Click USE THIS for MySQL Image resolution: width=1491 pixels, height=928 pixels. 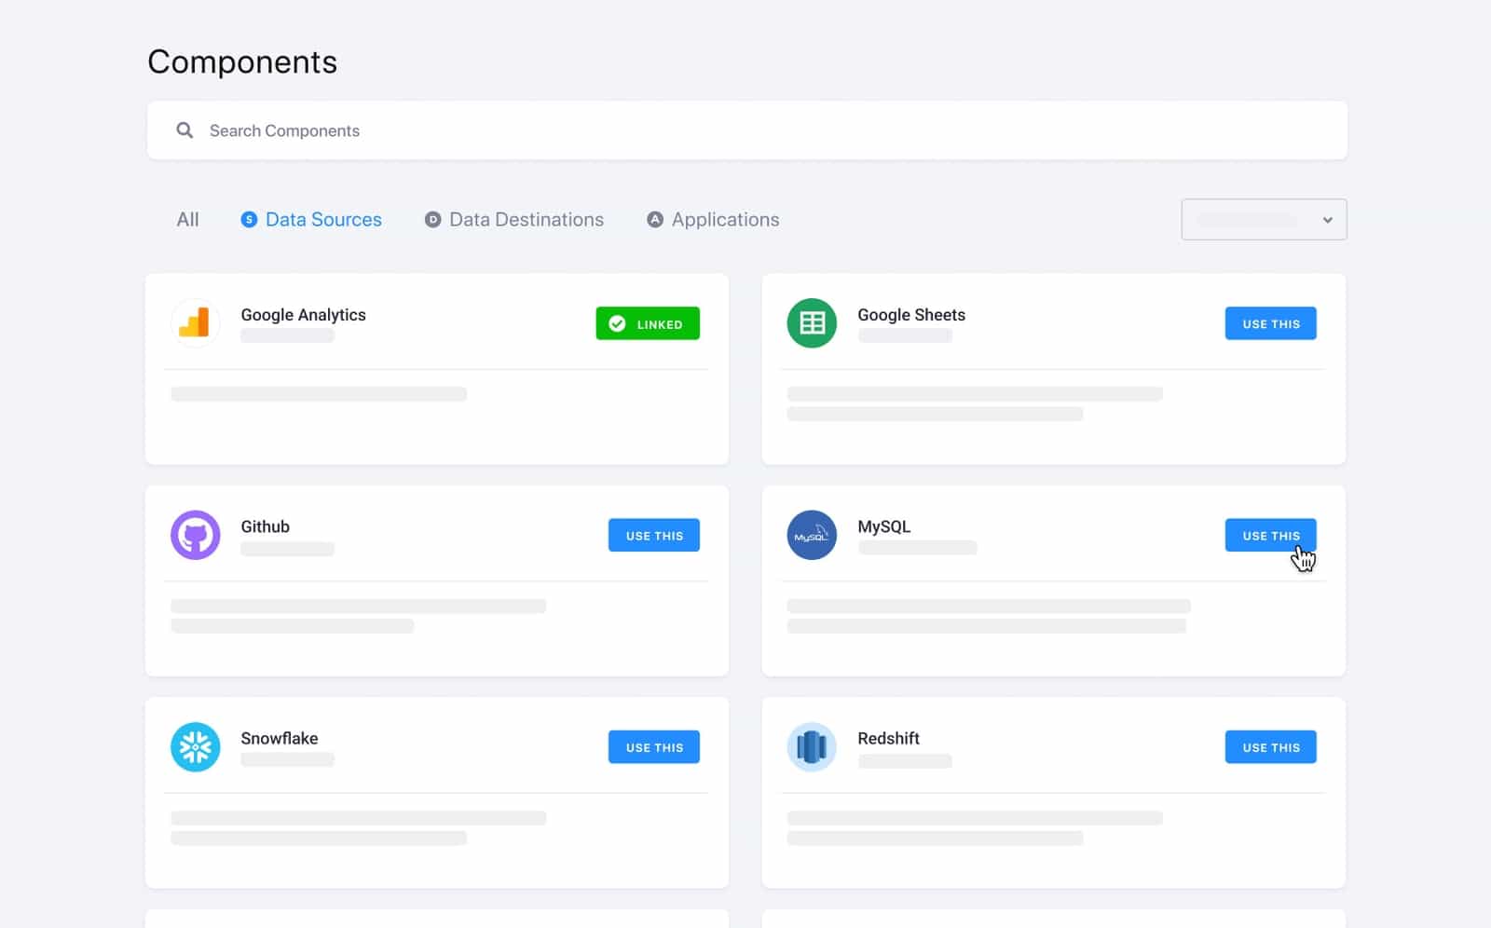1270,535
